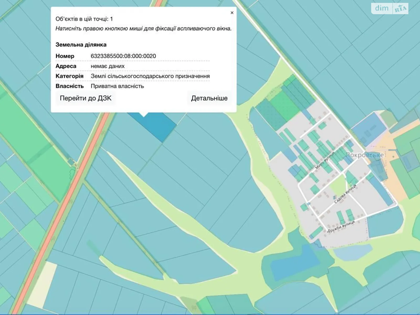Close the land parcel info popup
Screen dimensions: 420x315
pos(232,13)
